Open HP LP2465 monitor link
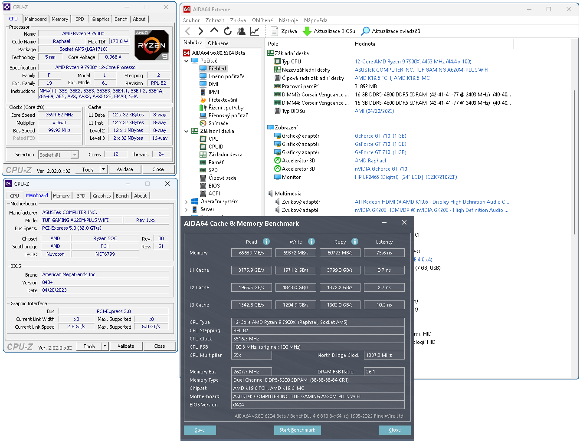 coord(406,177)
